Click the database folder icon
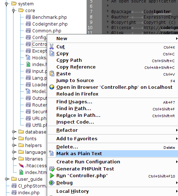This screenshot has width=178, height=196. (x=21, y=132)
